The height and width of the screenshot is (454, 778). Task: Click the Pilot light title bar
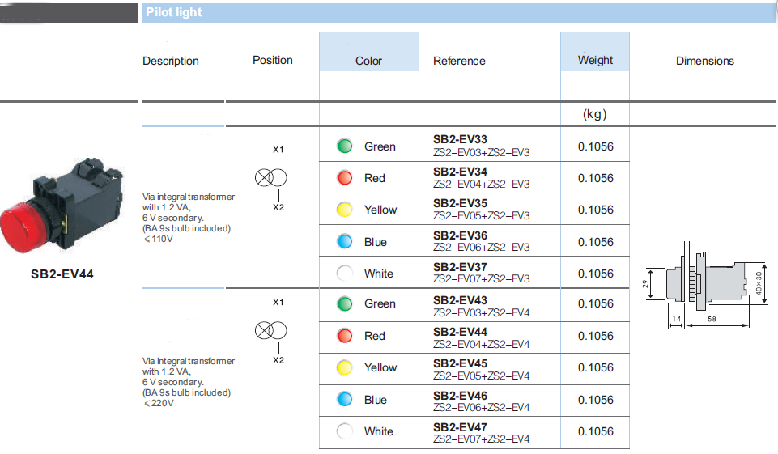(459, 12)
